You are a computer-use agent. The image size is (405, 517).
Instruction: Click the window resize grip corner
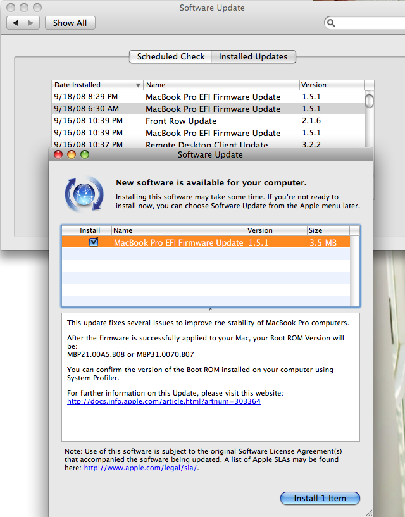pos(369,513)
